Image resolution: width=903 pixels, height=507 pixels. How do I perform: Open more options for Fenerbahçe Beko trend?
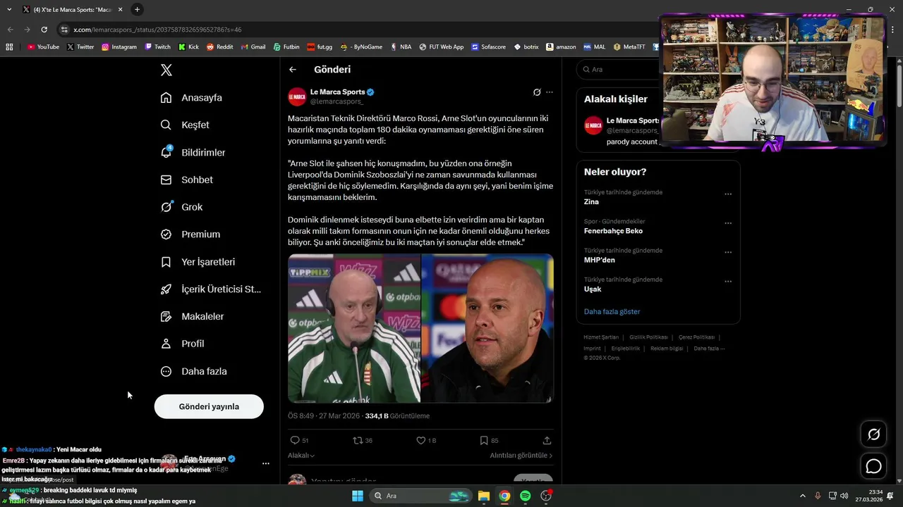pos(728,223)
